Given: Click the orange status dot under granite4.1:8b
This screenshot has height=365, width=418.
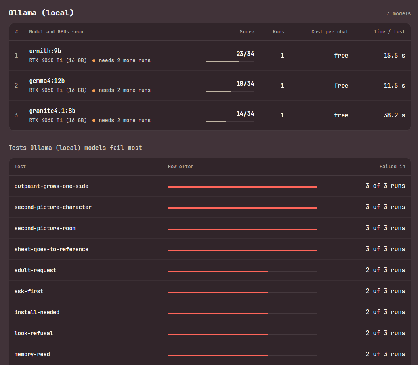Looking at the screenshot, I should pos(94,121).
